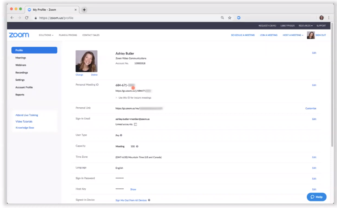Expand the Resources dropdown

pos(306,26)
